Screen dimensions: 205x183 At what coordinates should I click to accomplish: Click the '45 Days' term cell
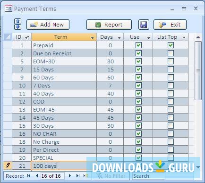[x=64, y=118]
